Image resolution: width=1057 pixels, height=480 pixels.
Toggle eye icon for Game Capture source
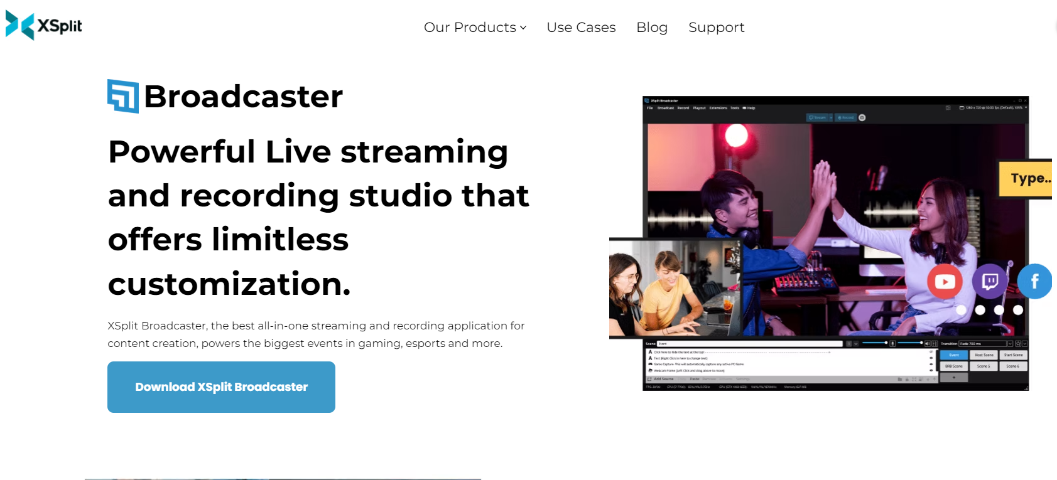pyautogui.click(x=931, y=364)
